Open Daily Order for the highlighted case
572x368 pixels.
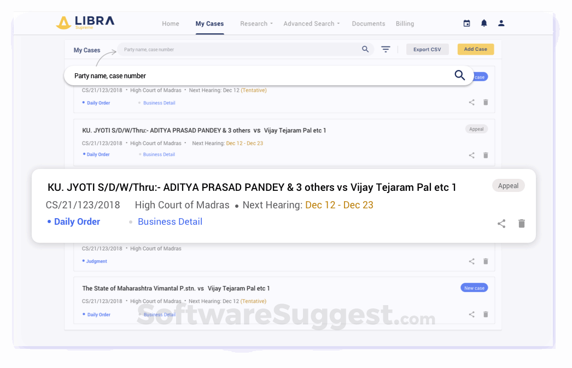click(x=76, y=221)
